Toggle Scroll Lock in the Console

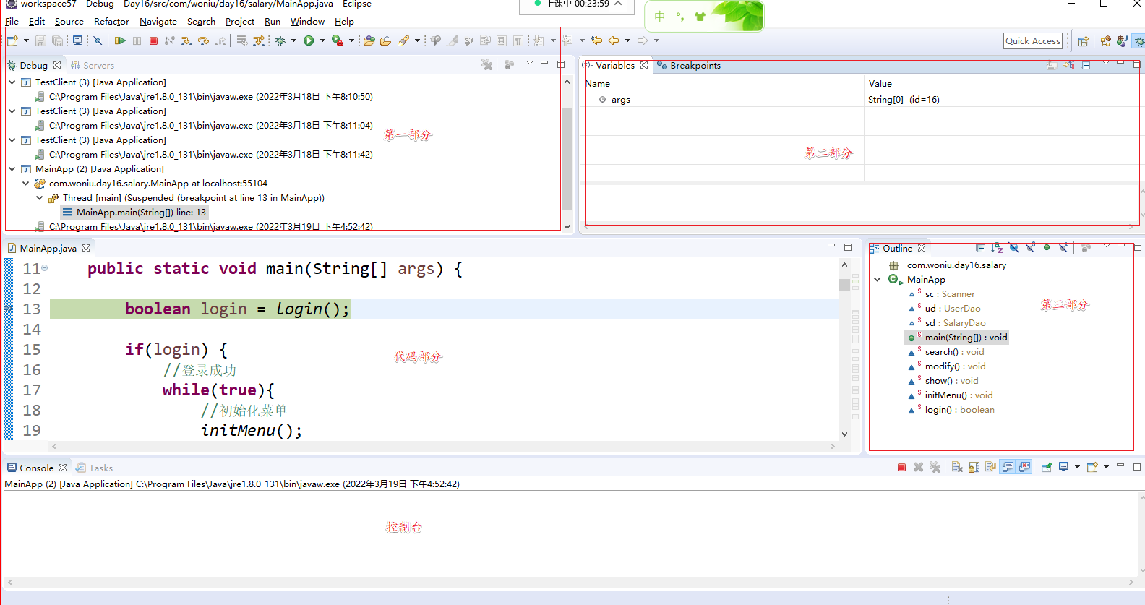pyautogui.click(x=974, y=467)
